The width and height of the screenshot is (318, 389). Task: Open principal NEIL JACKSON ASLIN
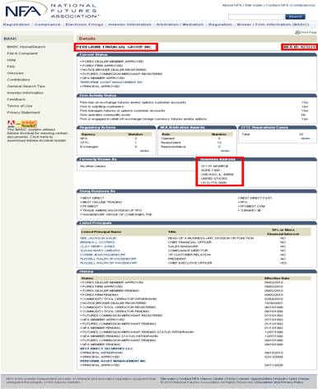point(98,238)
